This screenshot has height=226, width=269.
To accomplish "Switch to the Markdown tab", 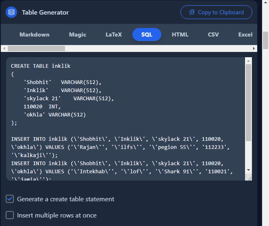I will click(34, 35).
